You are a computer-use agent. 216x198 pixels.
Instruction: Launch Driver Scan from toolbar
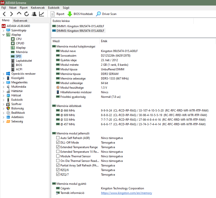click(x=106, y=14)
